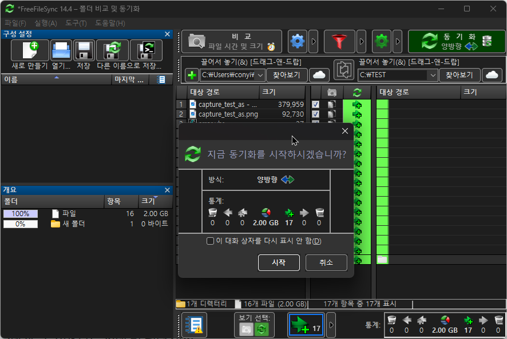Click the cloud icon next to 찾아보기

coord(320,74)
